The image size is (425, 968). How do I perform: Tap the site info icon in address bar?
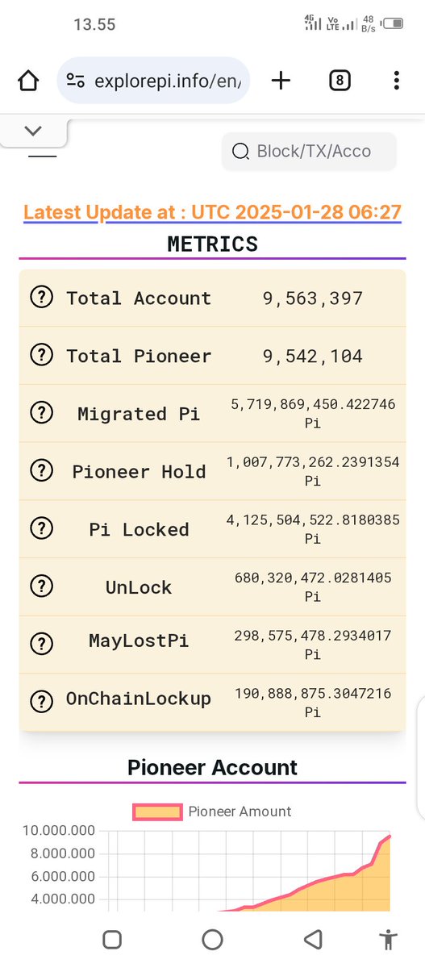(76, 81)
